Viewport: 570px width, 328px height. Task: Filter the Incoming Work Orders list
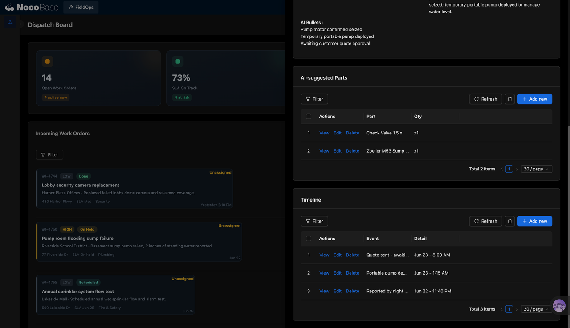click(49, 155)
